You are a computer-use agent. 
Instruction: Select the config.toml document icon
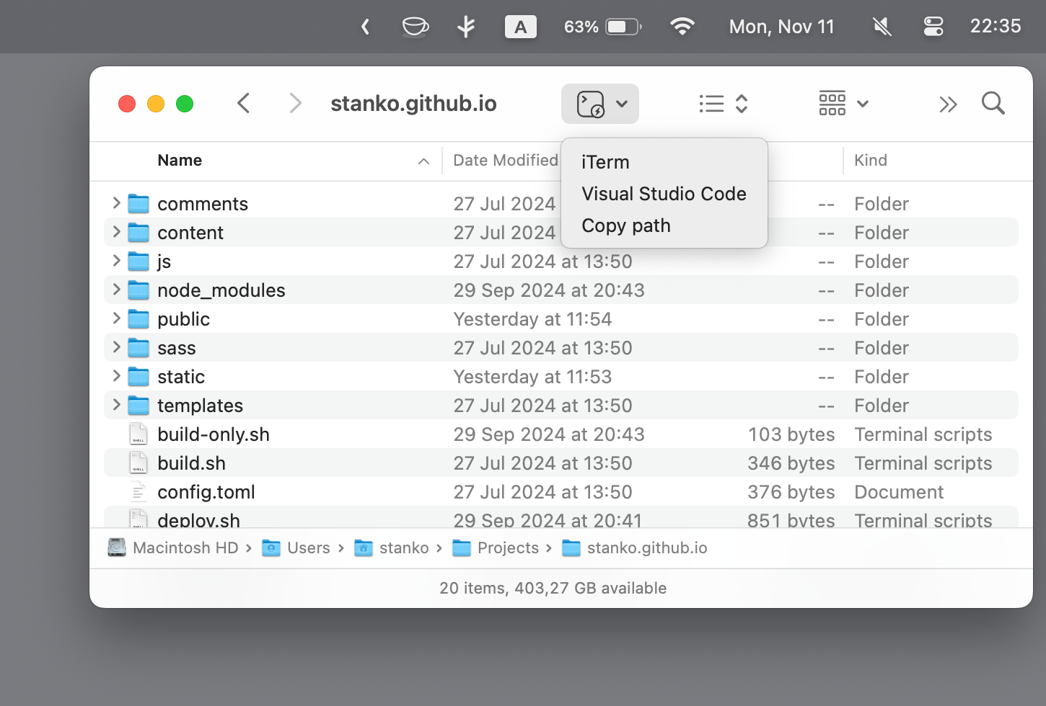click(139, 491)
